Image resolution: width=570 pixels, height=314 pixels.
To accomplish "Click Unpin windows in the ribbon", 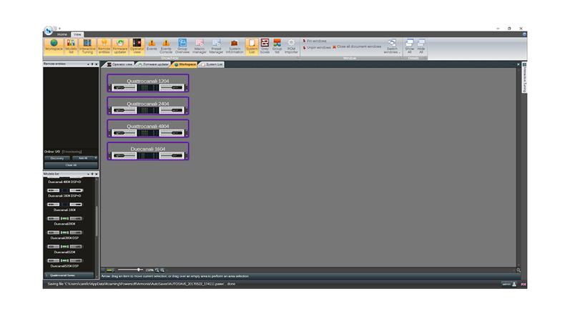I will pos(316,47).
